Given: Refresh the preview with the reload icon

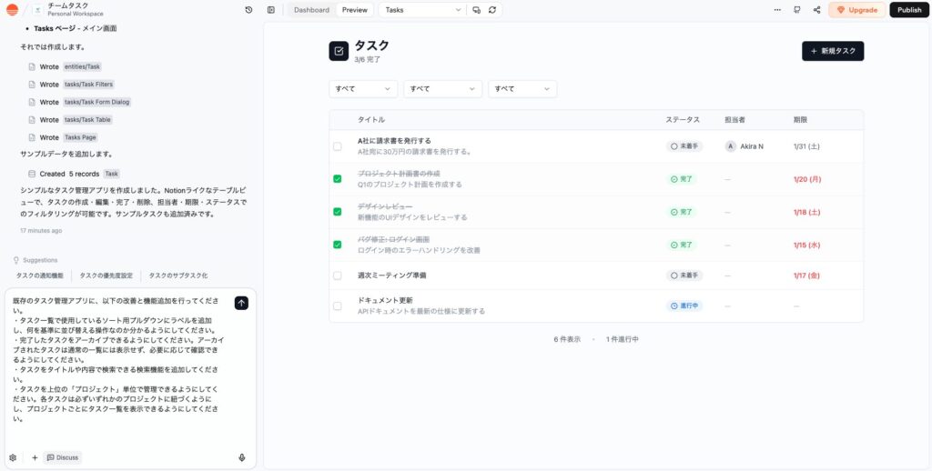Looking at the screenshot, I should (x=492, y=10).
